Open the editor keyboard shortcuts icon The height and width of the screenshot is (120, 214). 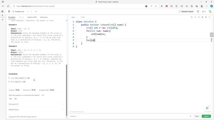202,17
